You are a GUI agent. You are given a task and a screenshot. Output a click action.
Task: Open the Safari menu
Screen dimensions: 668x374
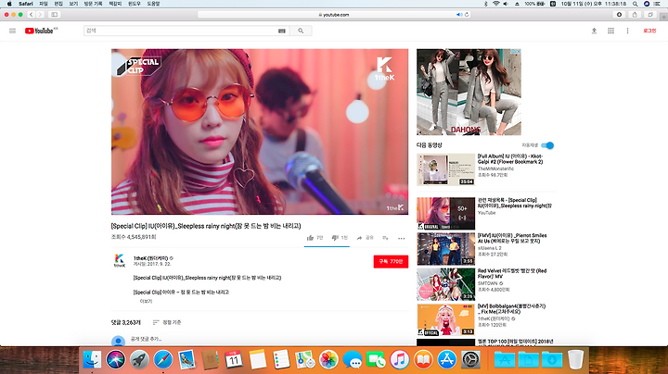26,4
